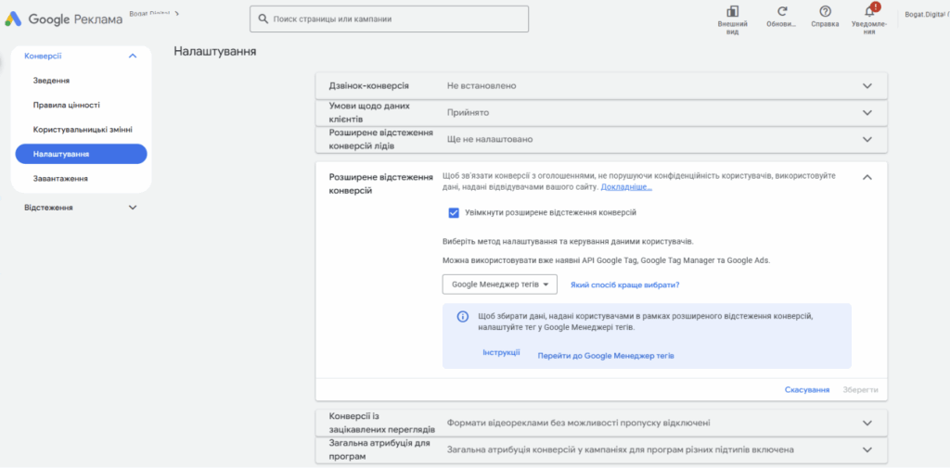Click the Докладніше link

[626, 188]
